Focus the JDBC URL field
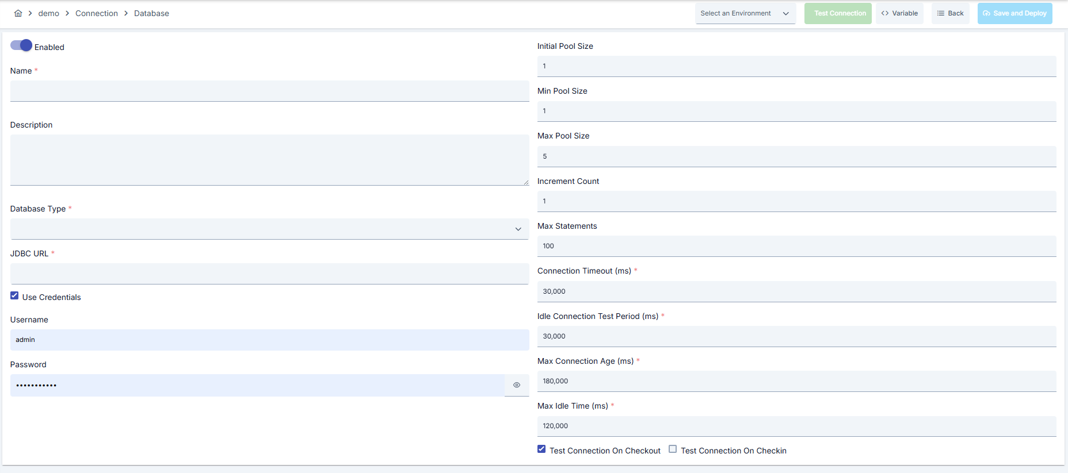Screen dimensions: 1068x473 [269, 274]
